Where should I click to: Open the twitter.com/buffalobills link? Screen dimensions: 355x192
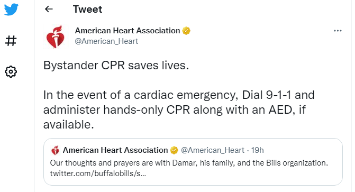[x=98, y=173]
